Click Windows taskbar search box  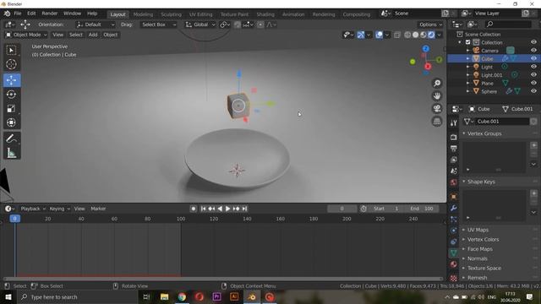[77, 297]
